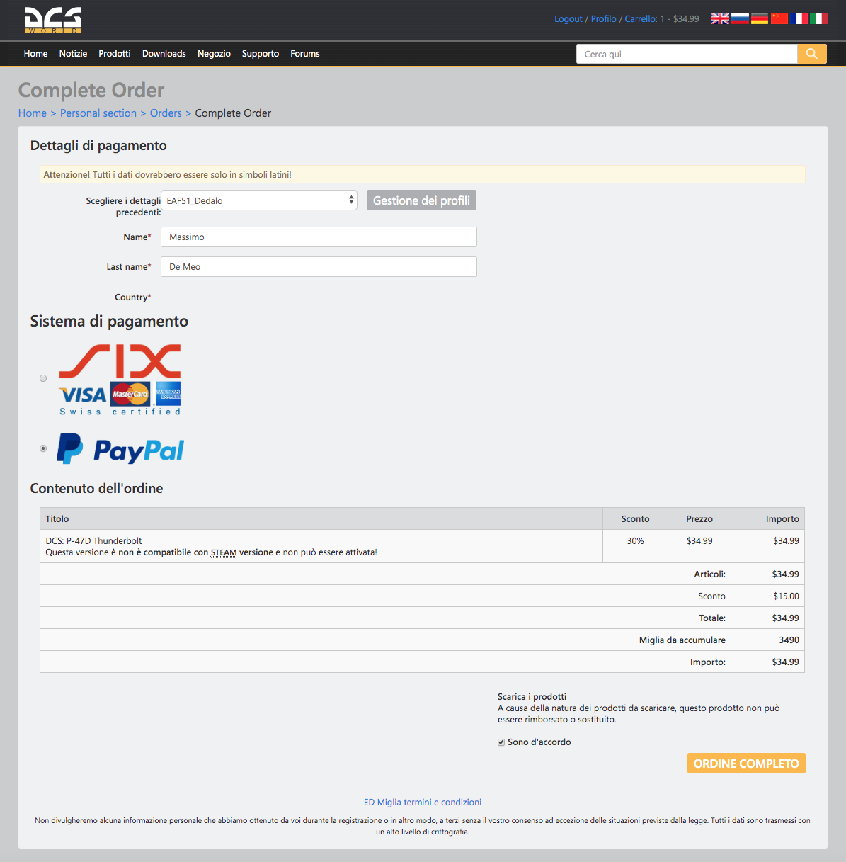
Task: Toggle the Sono d'accordo checkbox
Action: click(x=501, y=742)
